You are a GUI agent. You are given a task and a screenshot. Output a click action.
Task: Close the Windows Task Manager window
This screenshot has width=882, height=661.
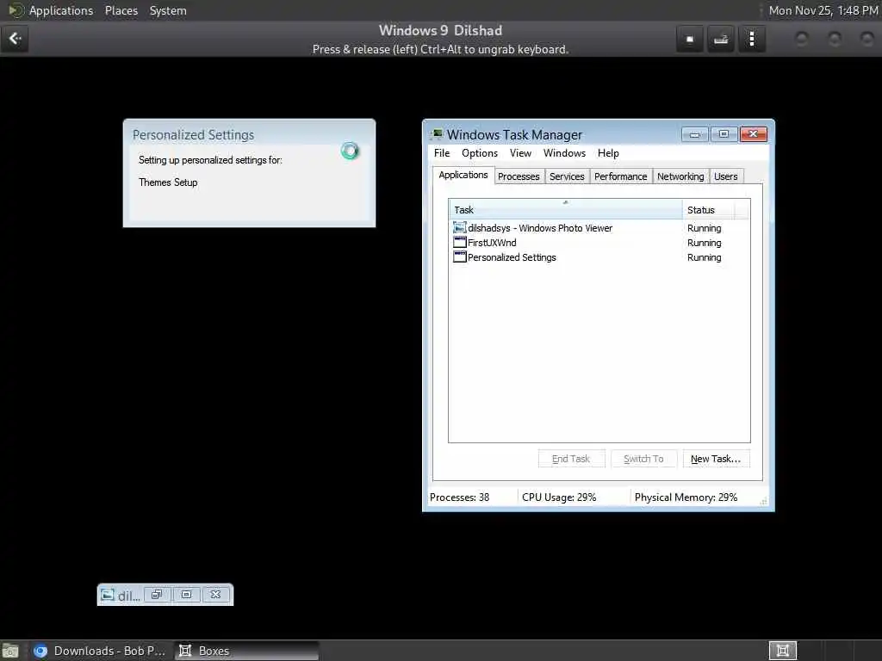[x=753, y=134]
